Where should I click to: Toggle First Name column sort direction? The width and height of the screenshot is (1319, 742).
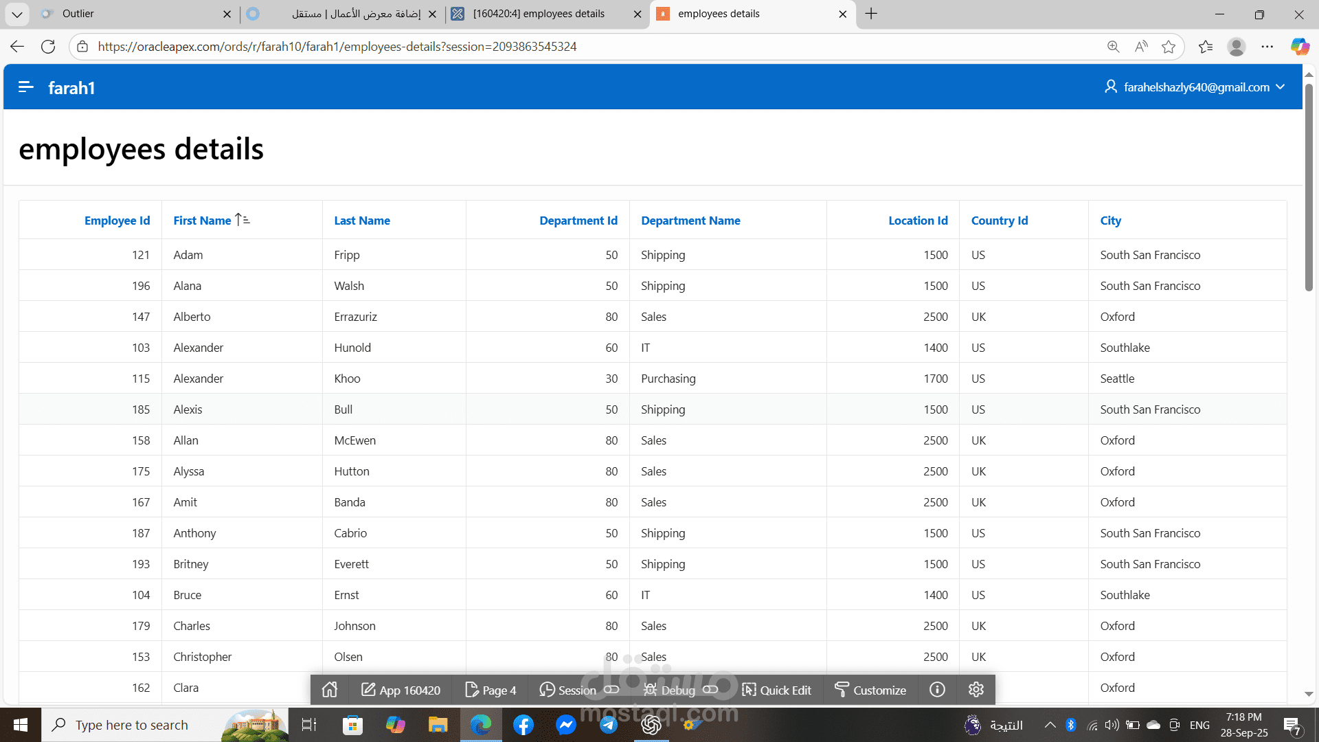(243, 220)
